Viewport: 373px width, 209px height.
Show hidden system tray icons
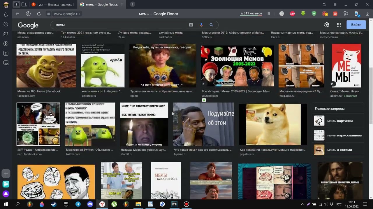302,204
